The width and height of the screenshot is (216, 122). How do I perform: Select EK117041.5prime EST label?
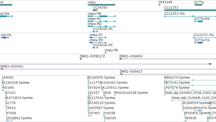click(x=101, y=98)
